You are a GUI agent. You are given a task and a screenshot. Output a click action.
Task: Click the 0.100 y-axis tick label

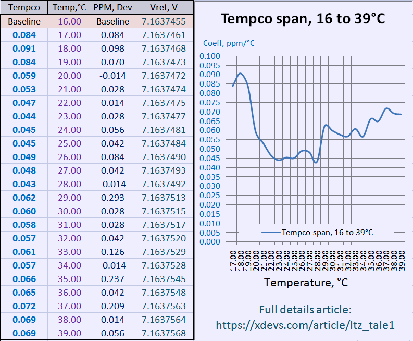210,56
